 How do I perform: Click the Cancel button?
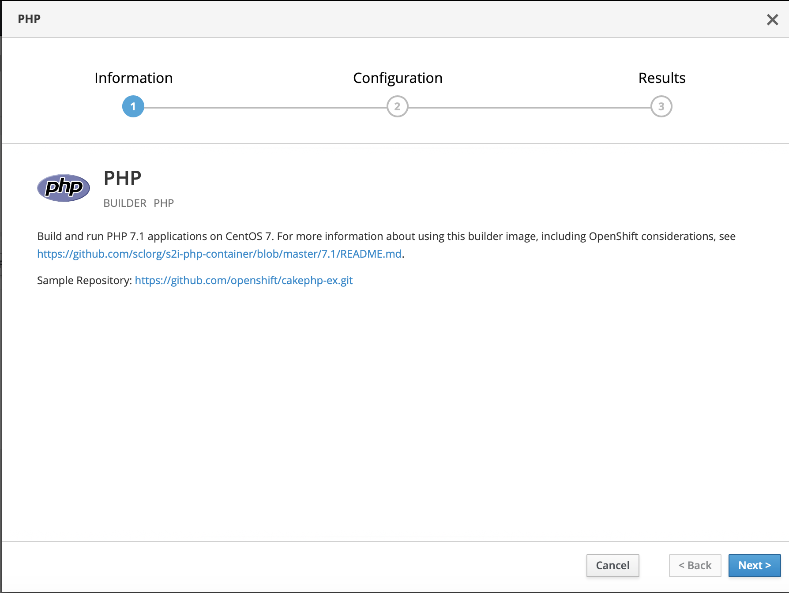tap(612, 565)
